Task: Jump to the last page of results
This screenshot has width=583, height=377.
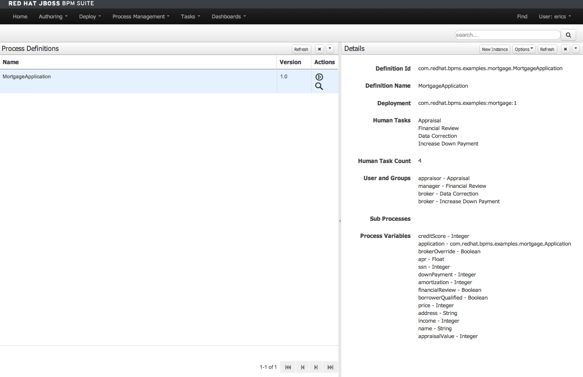Action: [330, 367]
